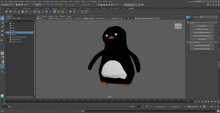220x113 pixels.
Task: Click the Redo arrow icon
Action: point(27,5)
